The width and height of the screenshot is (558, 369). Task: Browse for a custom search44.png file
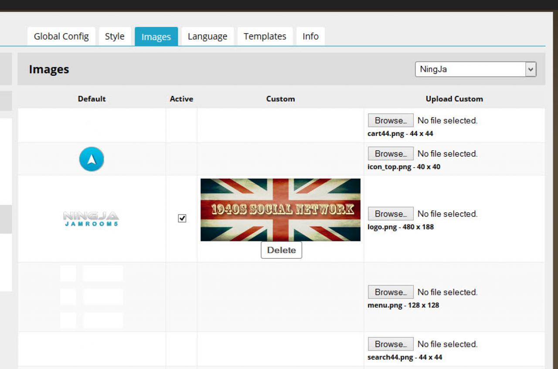point(391,344)
